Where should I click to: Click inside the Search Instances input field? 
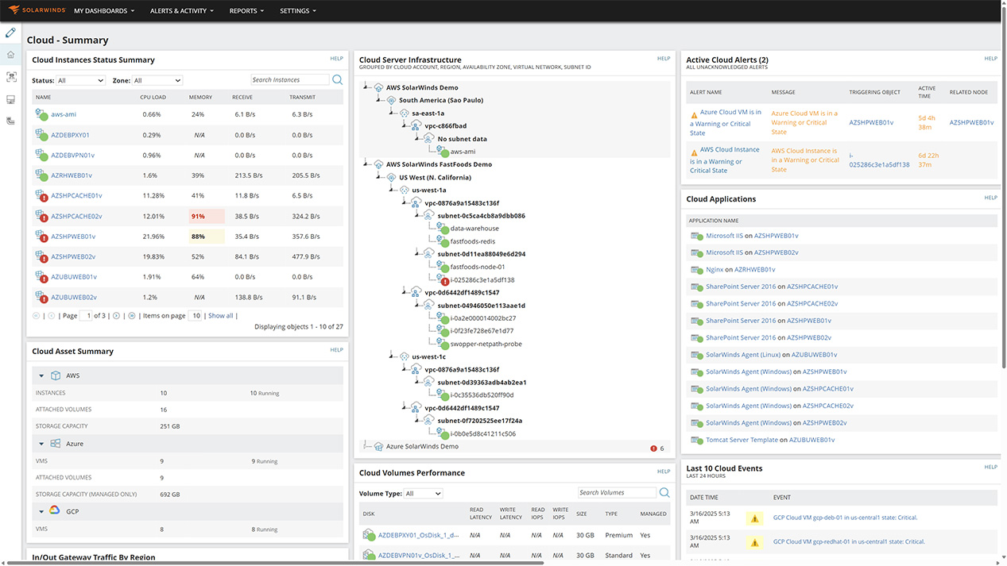coord(289,79)
